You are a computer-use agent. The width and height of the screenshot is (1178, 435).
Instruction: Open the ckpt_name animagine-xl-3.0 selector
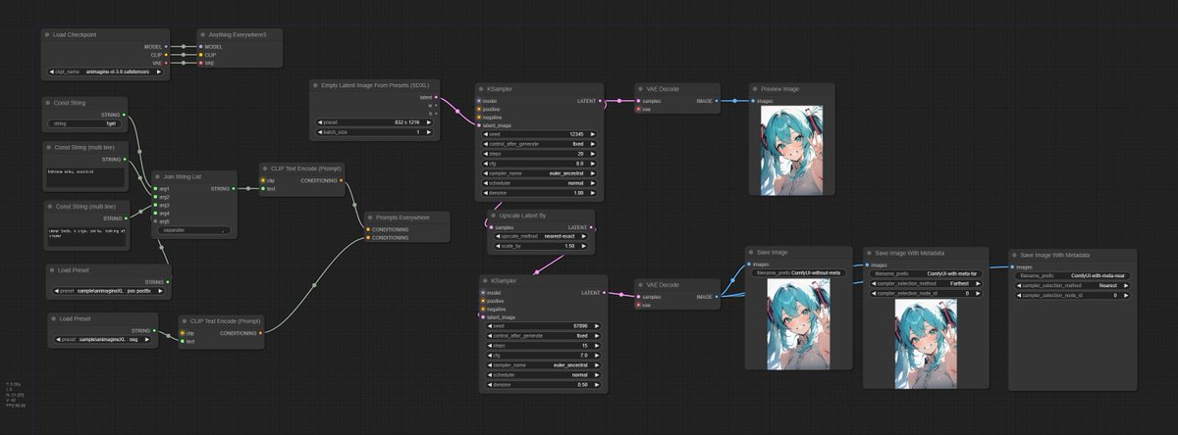click(107, 72)
